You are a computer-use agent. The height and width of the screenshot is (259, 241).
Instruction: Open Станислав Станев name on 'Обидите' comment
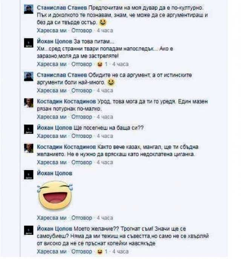click(x=62, y=75)
